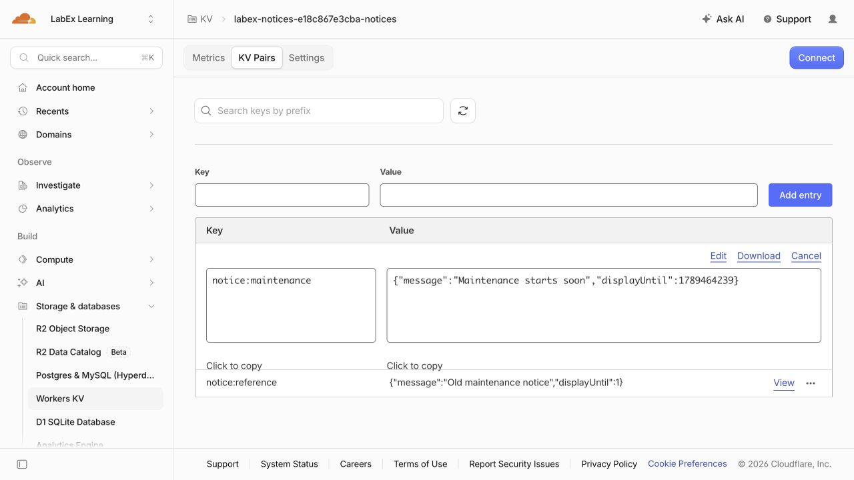Open the Terms of Use footer link
The height and width of the screenshot is (480, 854).
420,464
